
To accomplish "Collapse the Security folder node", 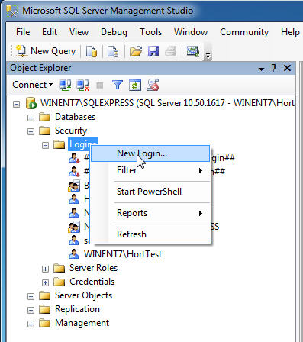I will pyautogui.click(x=31, y=131).
